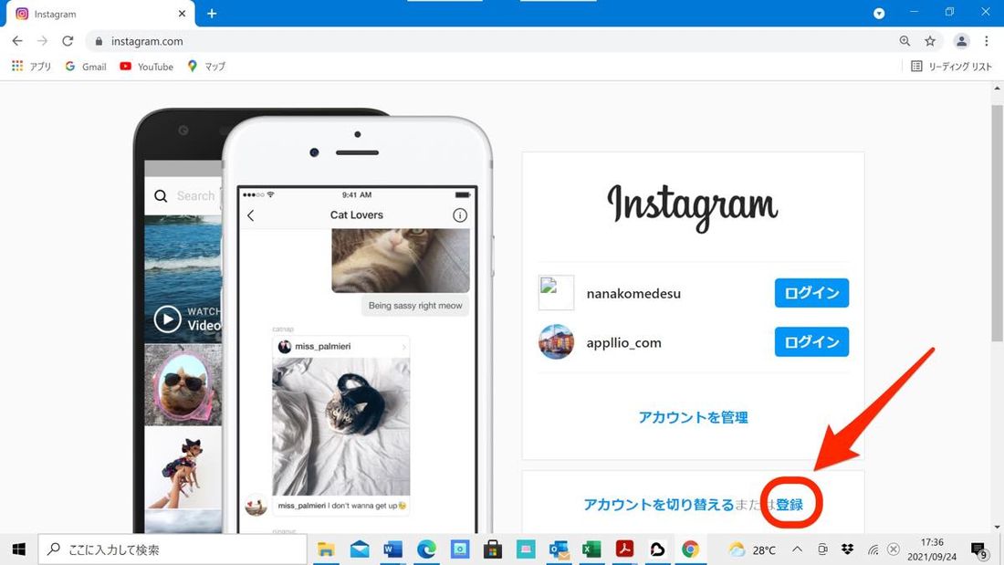
Task: Open the Gmail bookmark
Action: click(x=86, y=66)
